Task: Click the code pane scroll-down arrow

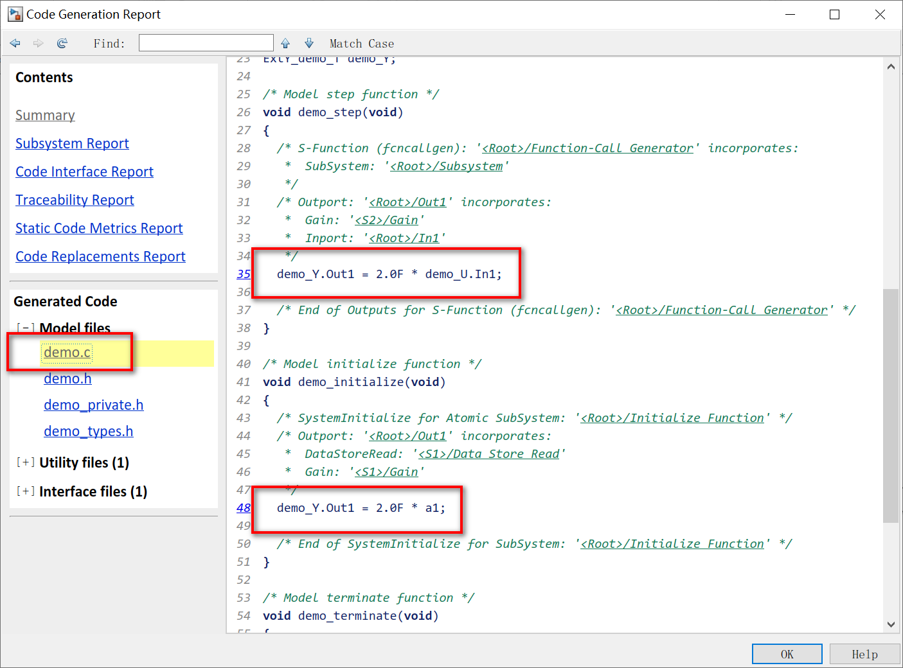Action: (891, 624)
